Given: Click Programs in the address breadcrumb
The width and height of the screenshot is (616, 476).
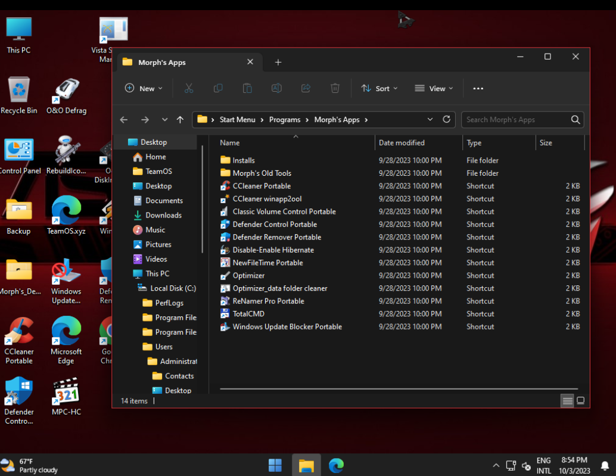Looking at the screenshot, I should 285,120.
